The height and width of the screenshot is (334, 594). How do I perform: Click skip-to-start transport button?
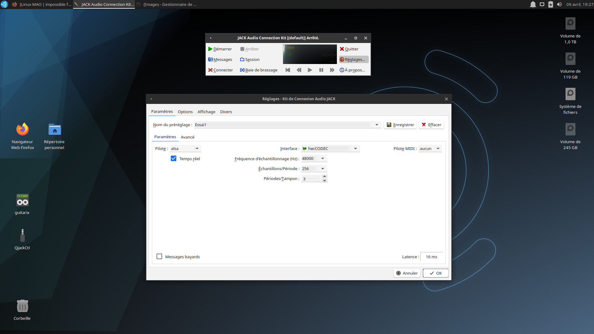coord(288,70)
